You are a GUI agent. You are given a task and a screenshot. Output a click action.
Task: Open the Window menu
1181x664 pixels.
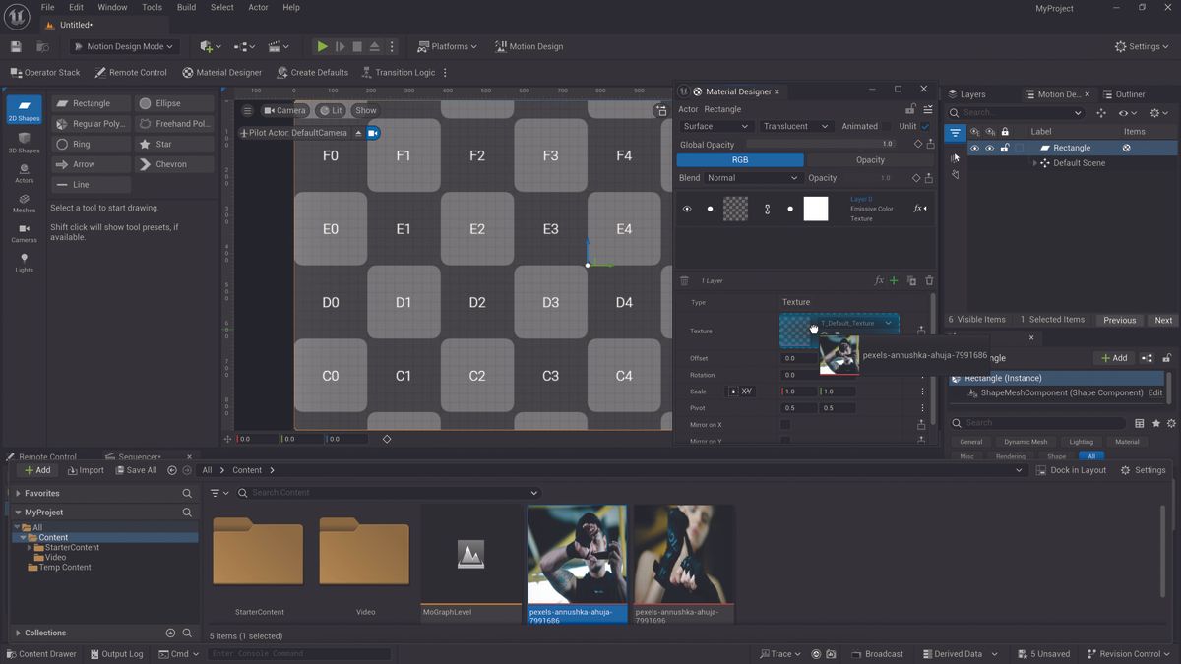pyautogui.click(x=112, y=7)
